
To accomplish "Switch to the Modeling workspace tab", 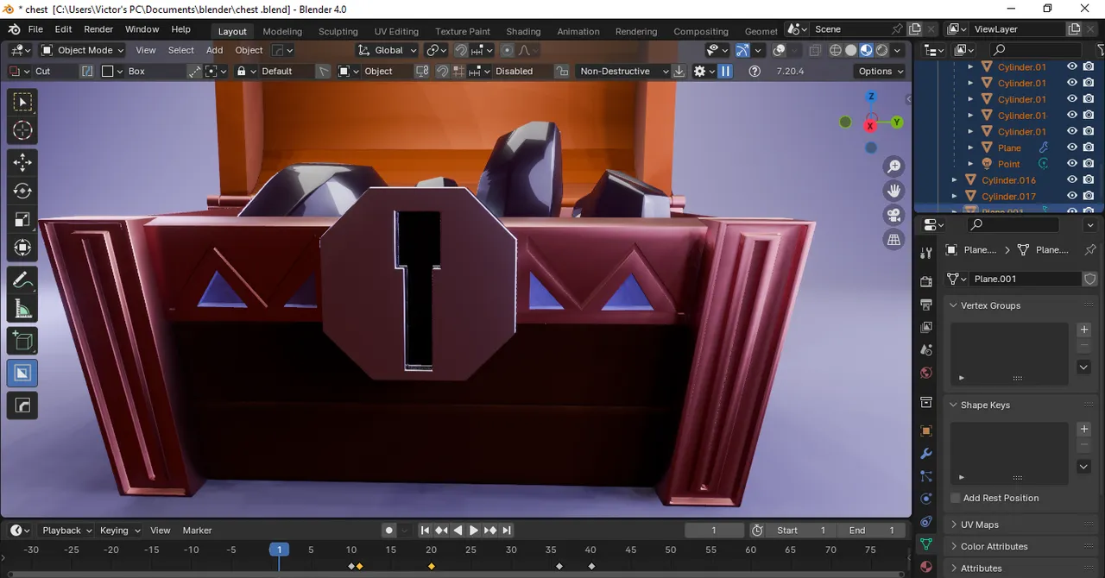I will (x=282, y=31).
